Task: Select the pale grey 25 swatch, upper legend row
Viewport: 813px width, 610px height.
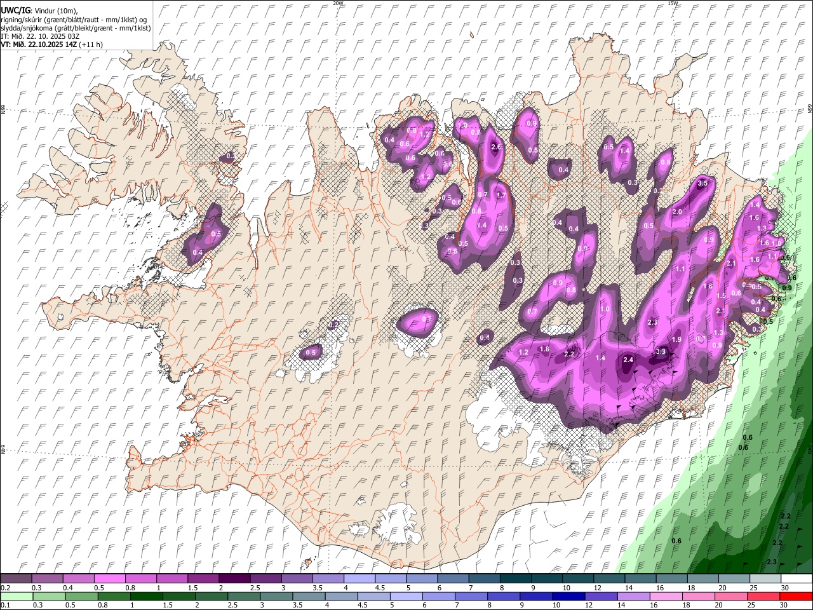Action: pos(765,578)
